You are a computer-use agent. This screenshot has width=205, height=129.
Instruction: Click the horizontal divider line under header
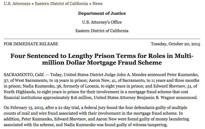(102, 39)
